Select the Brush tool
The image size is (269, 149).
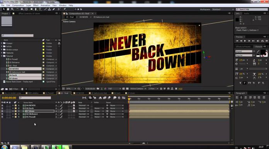46,9
